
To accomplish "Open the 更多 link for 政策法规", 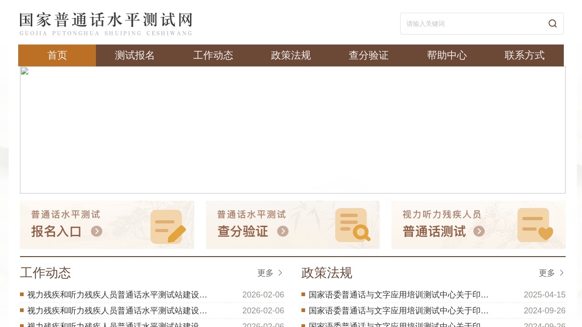I will (547, 273).
